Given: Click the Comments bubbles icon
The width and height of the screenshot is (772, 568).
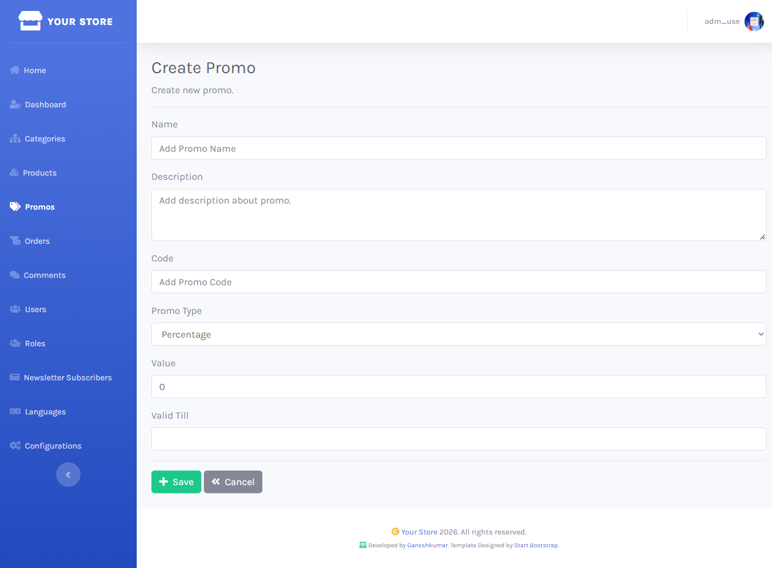Looking at the screenshot, I should coord(15,275).
